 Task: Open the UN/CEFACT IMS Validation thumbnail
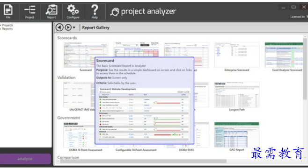coord(79,95)
